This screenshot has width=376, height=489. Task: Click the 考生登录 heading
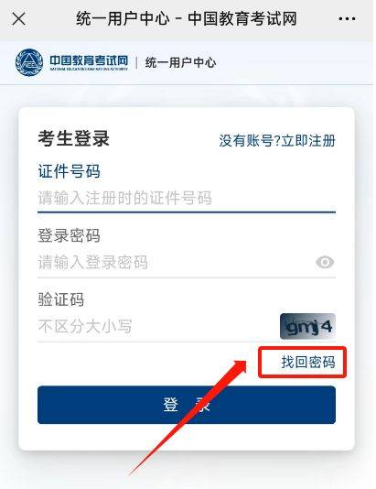74,138
